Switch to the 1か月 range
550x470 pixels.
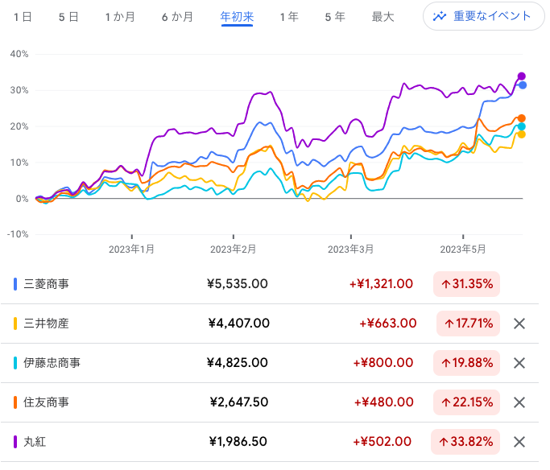(x=120, y=17)
